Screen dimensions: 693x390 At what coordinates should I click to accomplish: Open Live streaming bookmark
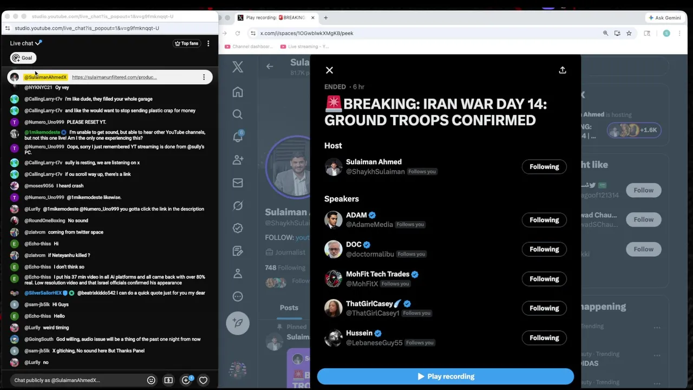tap(305, 47)
